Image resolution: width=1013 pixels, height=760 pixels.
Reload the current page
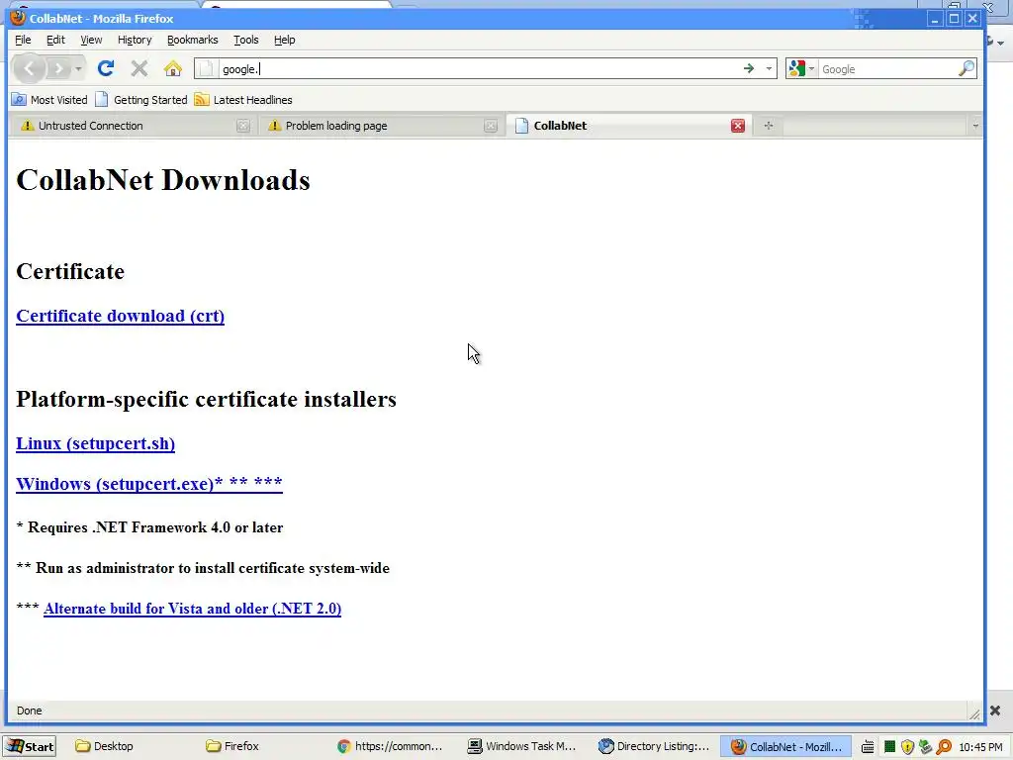point(106,68)
